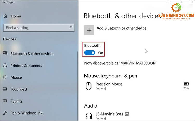Click the Pen & Windows Ink icon
Image resolution: width=195 pixels, height=121 pixels.
pos(5,113)
